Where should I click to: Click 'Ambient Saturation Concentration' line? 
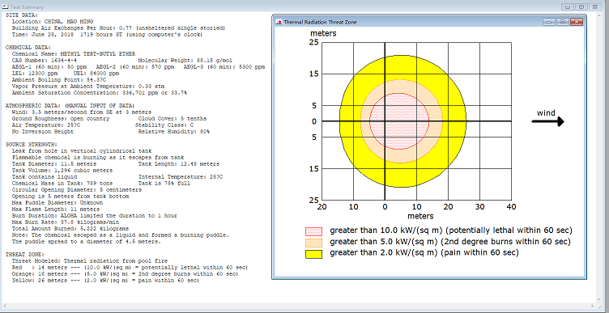(99, 93)
